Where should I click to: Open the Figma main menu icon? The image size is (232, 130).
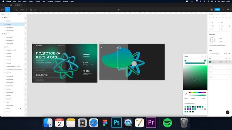click(2, 10)
